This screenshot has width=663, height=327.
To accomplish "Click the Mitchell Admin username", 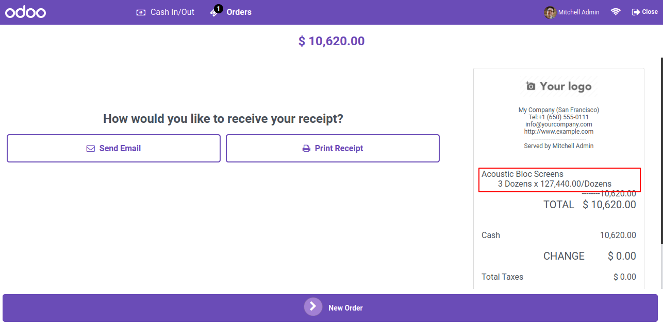I will [578, 12].
